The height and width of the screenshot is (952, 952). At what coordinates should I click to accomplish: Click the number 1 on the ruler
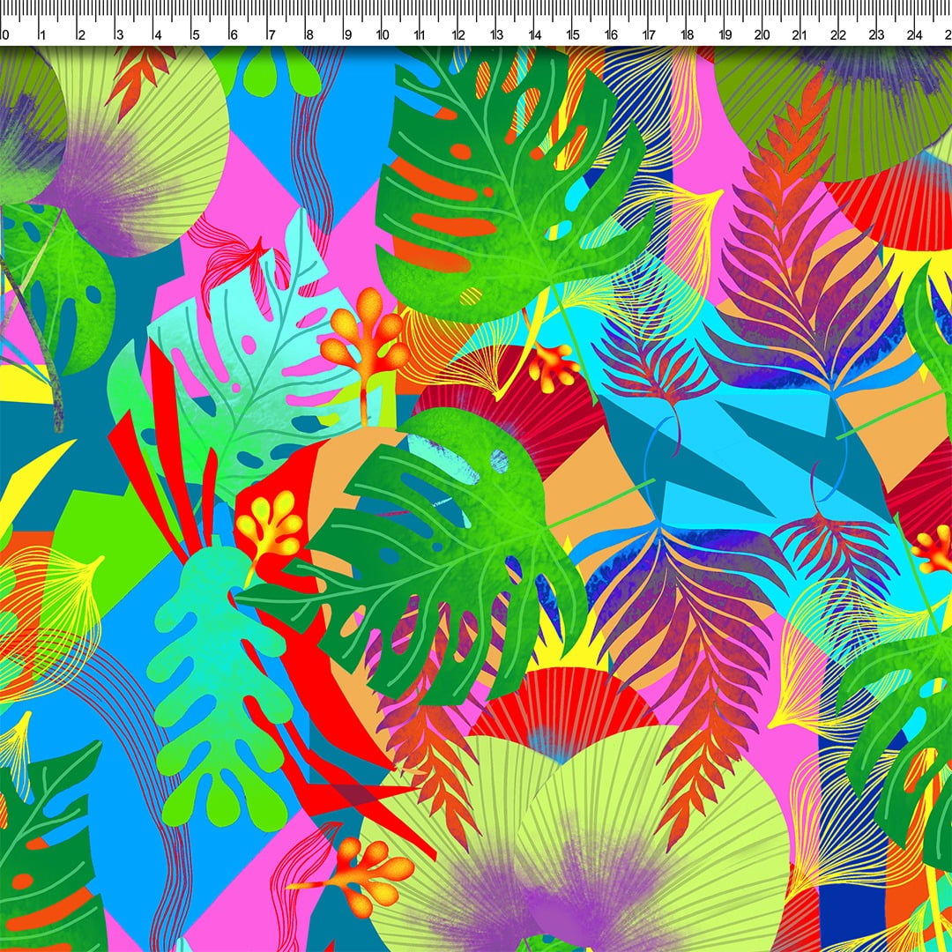(42, 35)
